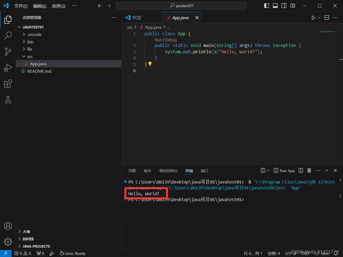Change indentation via 空格: 4 status item
The height and width of the screenshot is (257, 343).
[274, 254]
